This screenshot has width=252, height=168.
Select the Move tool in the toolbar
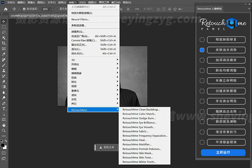pos(4,21)
